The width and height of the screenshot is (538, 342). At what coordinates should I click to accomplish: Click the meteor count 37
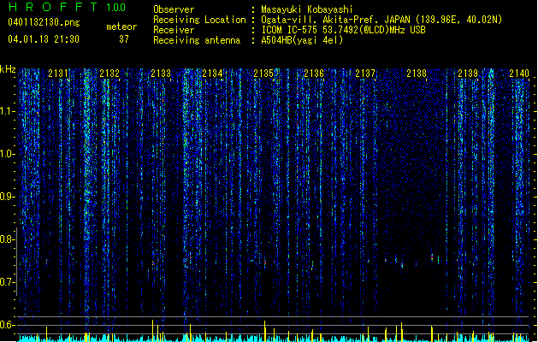click(124, 39)
